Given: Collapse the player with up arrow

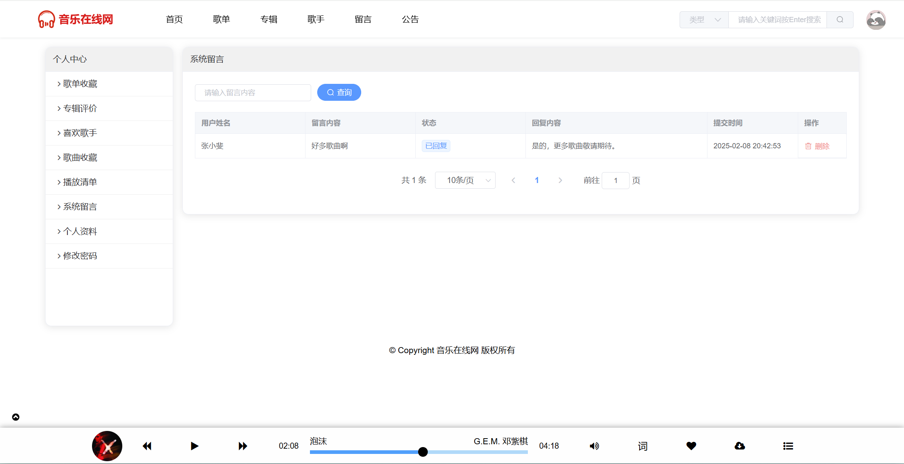Looking at the screenshot, I should point(16,417).
